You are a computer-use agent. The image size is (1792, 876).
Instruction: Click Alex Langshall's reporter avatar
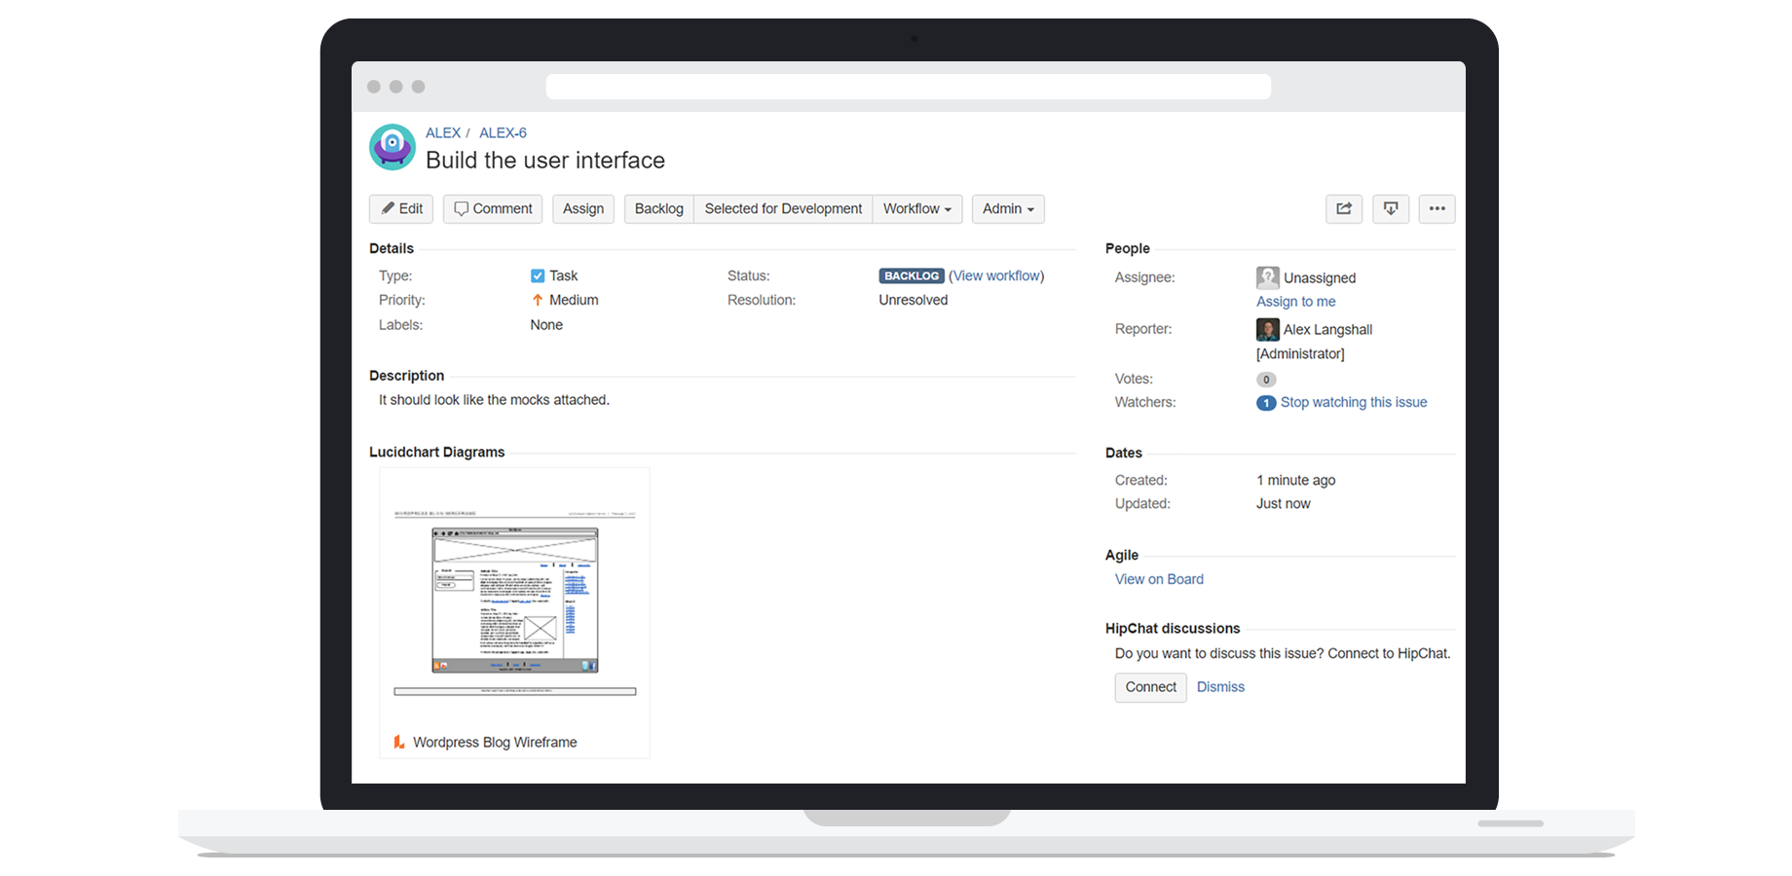(x=1268, y=329)
